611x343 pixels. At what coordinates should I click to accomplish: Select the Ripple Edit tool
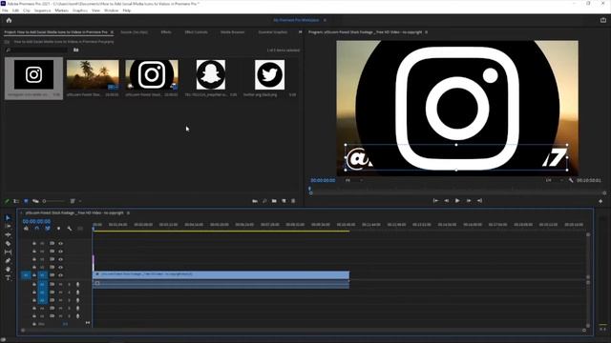click(8, 235)
